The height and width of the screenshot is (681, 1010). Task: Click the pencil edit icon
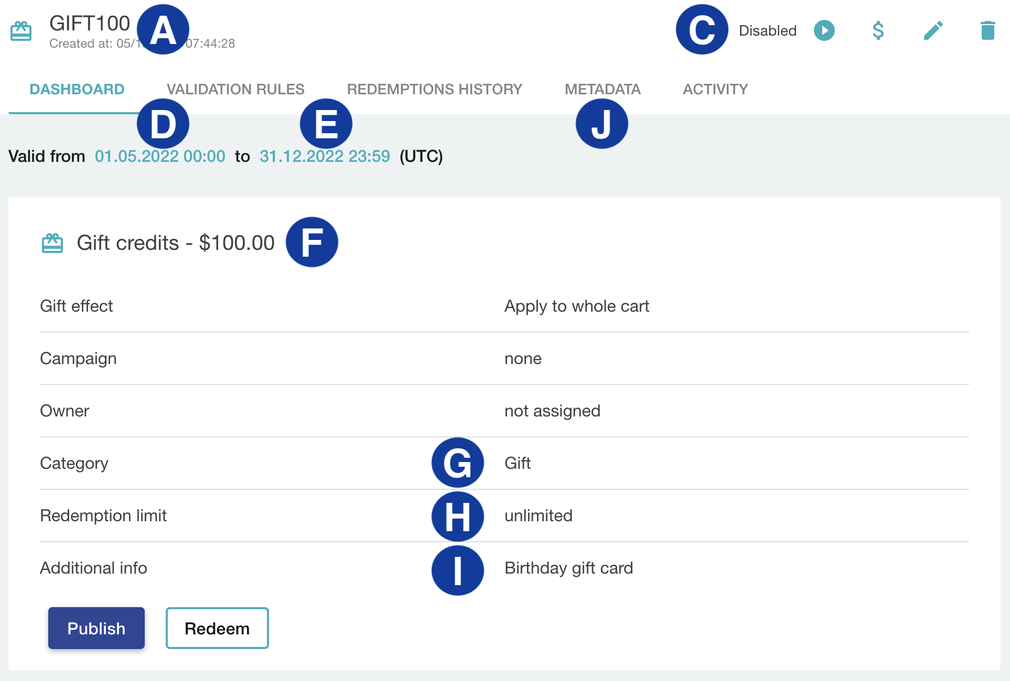(933, 30)
